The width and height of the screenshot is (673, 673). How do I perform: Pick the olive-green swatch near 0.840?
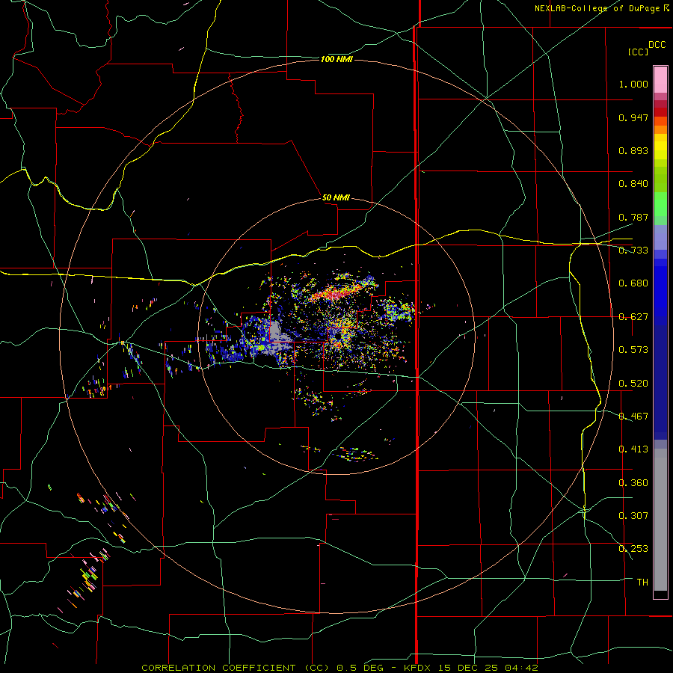pyautogui.click(x=660, y=179)
